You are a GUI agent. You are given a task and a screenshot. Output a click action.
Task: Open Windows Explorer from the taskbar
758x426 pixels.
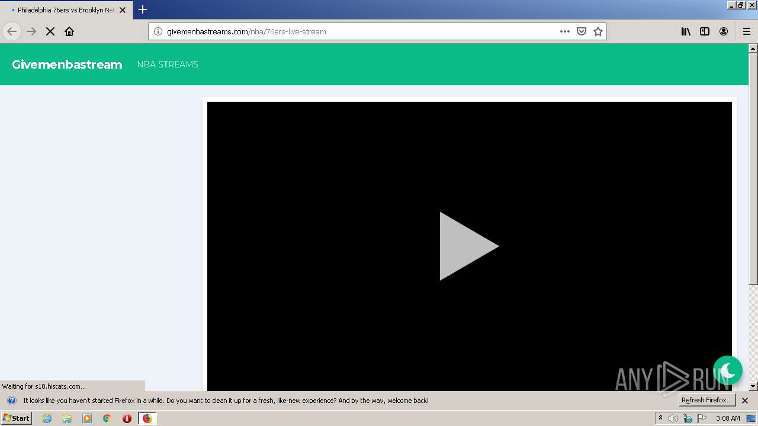point(67,418)
